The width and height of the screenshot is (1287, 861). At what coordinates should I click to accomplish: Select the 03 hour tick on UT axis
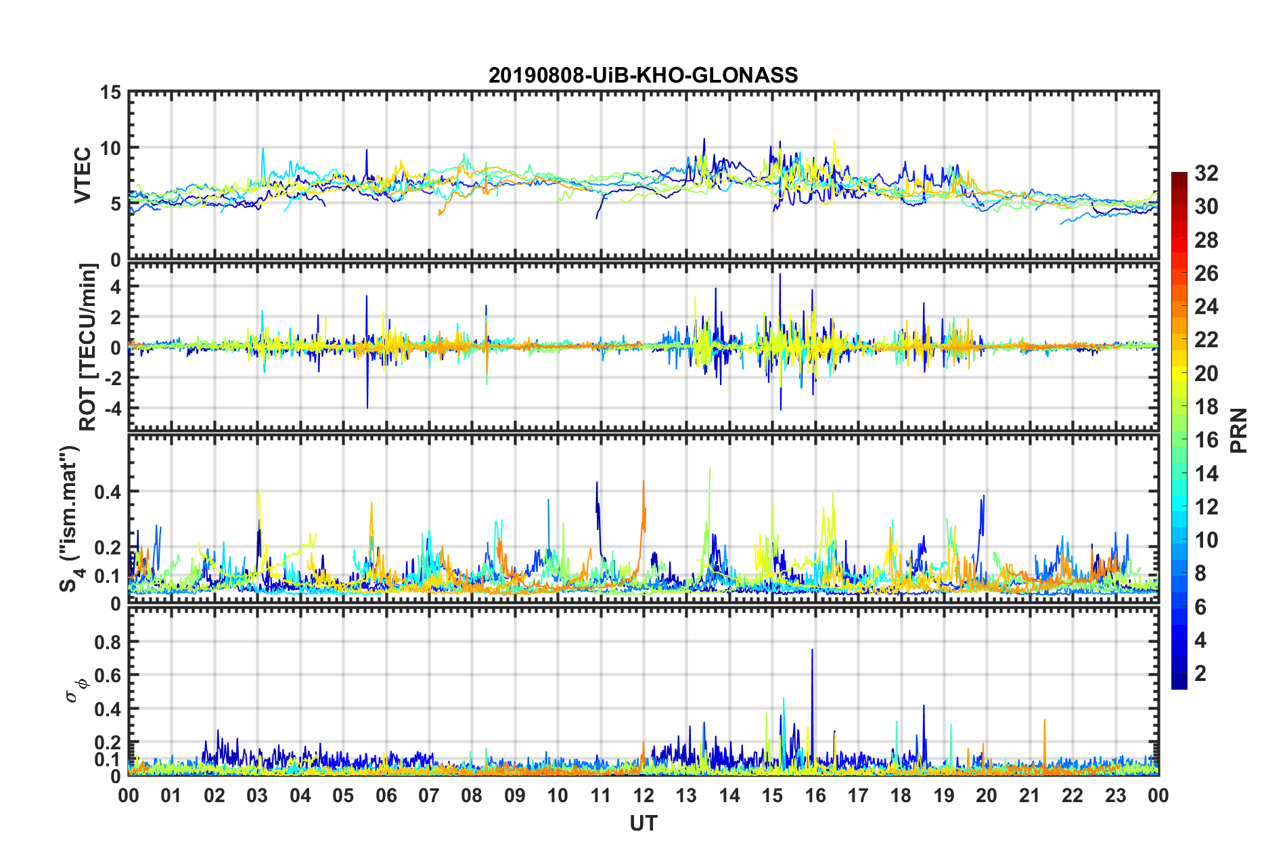coord(257,795)
